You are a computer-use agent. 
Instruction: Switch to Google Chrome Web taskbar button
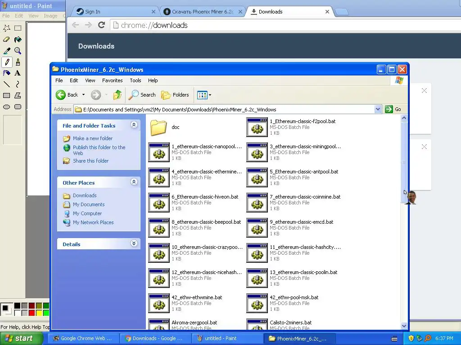[83, 339]
